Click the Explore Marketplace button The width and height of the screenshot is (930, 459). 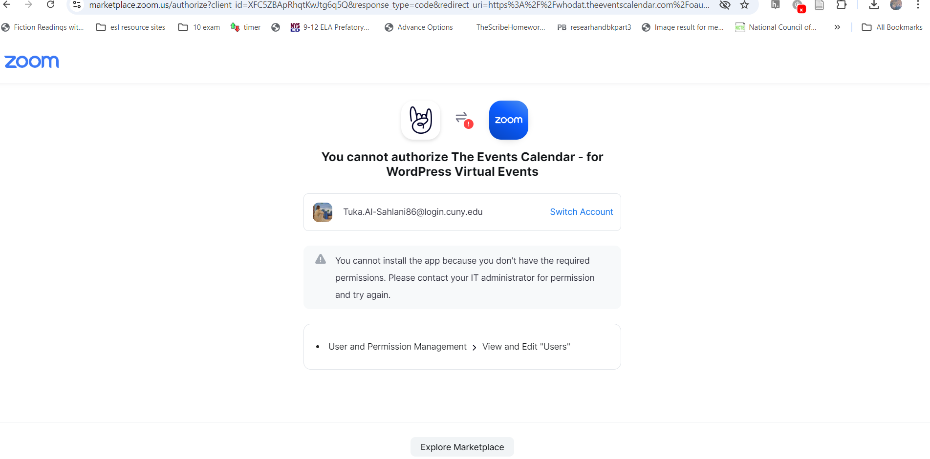pos(462,447)
